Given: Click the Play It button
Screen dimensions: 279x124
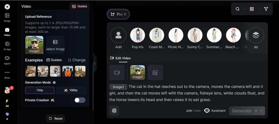Looking at the screenshot, I should coord(118,14).
